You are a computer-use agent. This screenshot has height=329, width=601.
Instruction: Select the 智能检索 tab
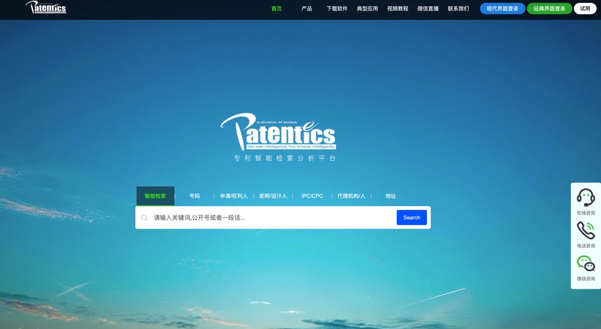[155, 196]
